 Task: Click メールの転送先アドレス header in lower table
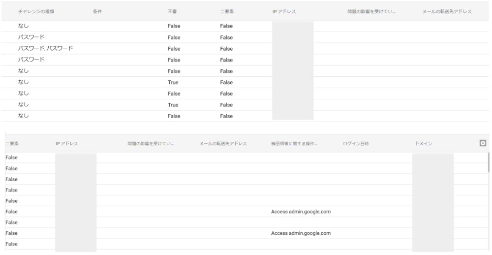(x=223, y=144)
